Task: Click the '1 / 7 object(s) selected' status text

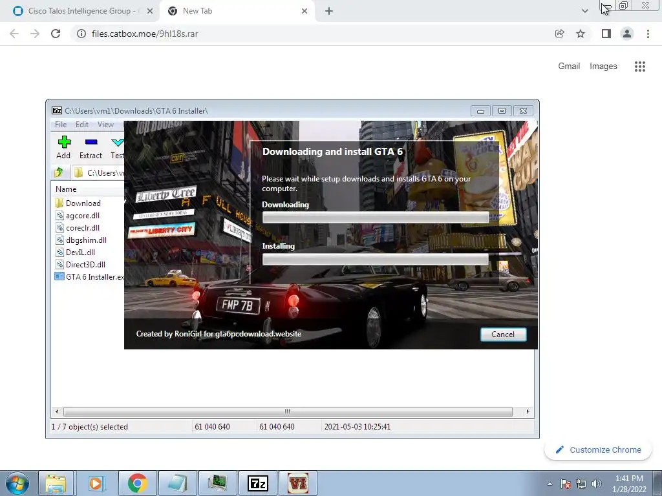Action: (x=89, y=427)
